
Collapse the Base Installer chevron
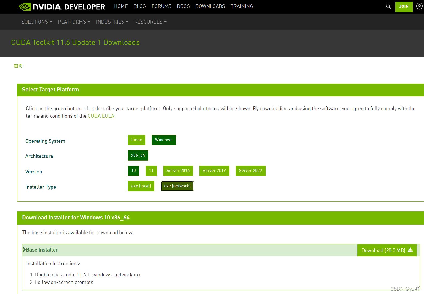point(24,250)
